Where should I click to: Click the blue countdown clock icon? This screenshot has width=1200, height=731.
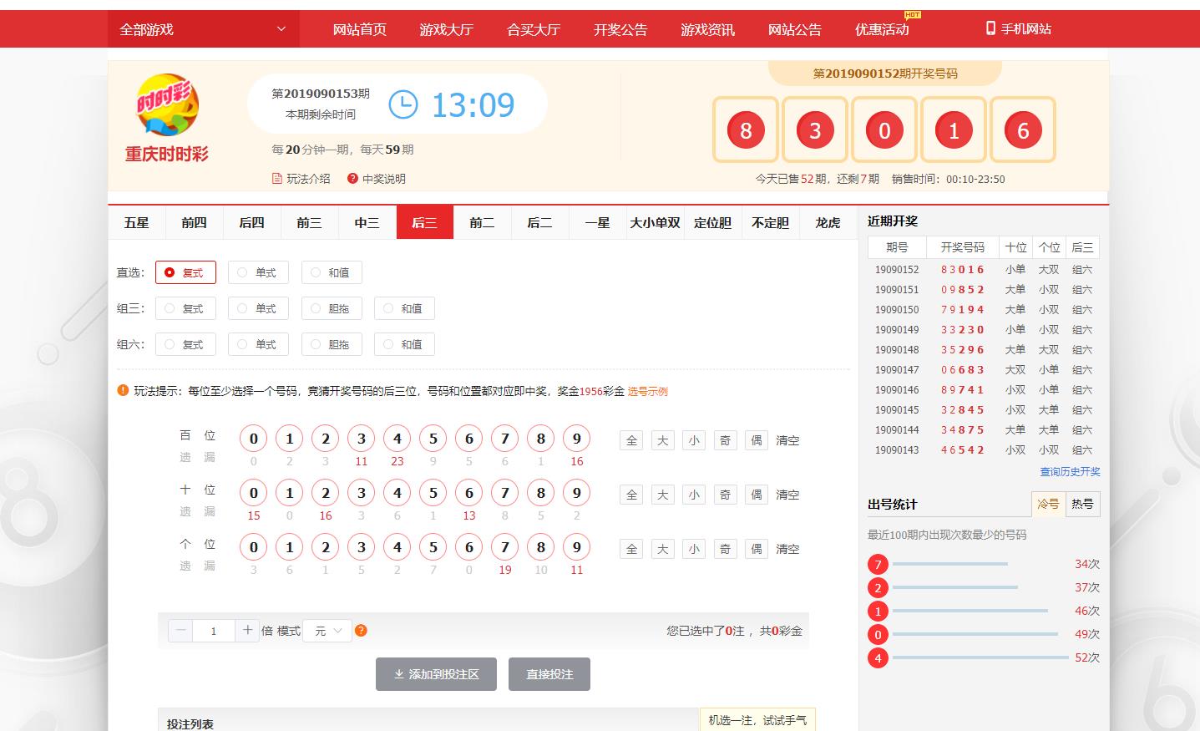point(403,104)
